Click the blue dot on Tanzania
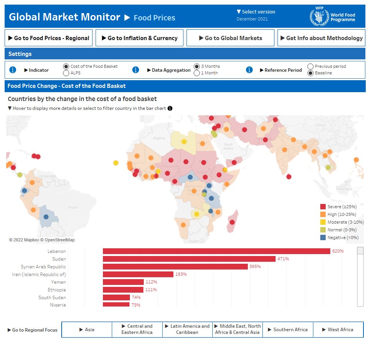The width and height of the screenshot is (370, 347). pyautogui.click(x=212, y=199)
